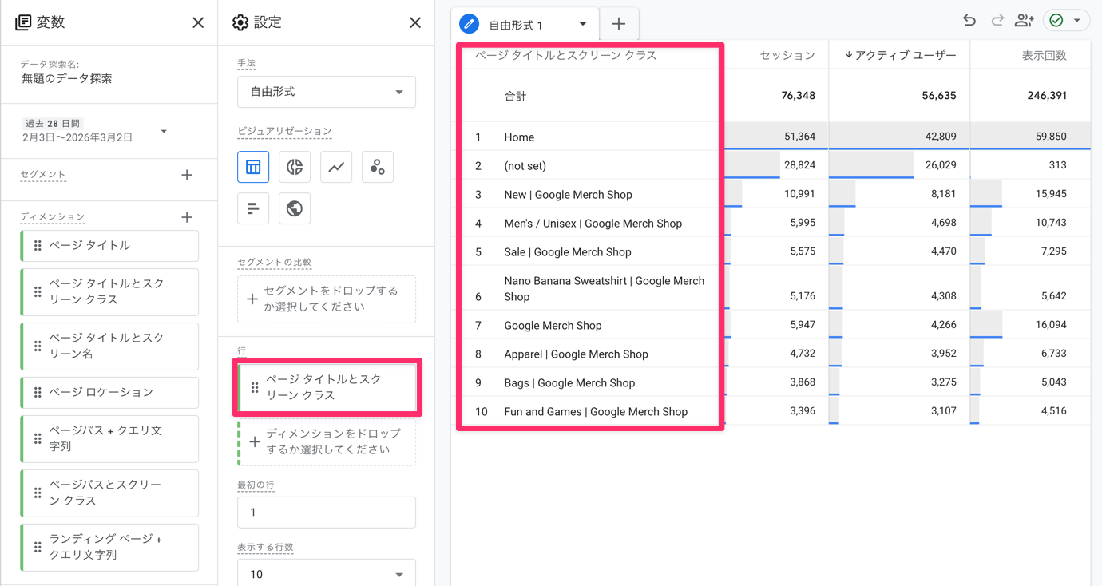
Task: Click the undo arrow icon
Action: point(969,21)
